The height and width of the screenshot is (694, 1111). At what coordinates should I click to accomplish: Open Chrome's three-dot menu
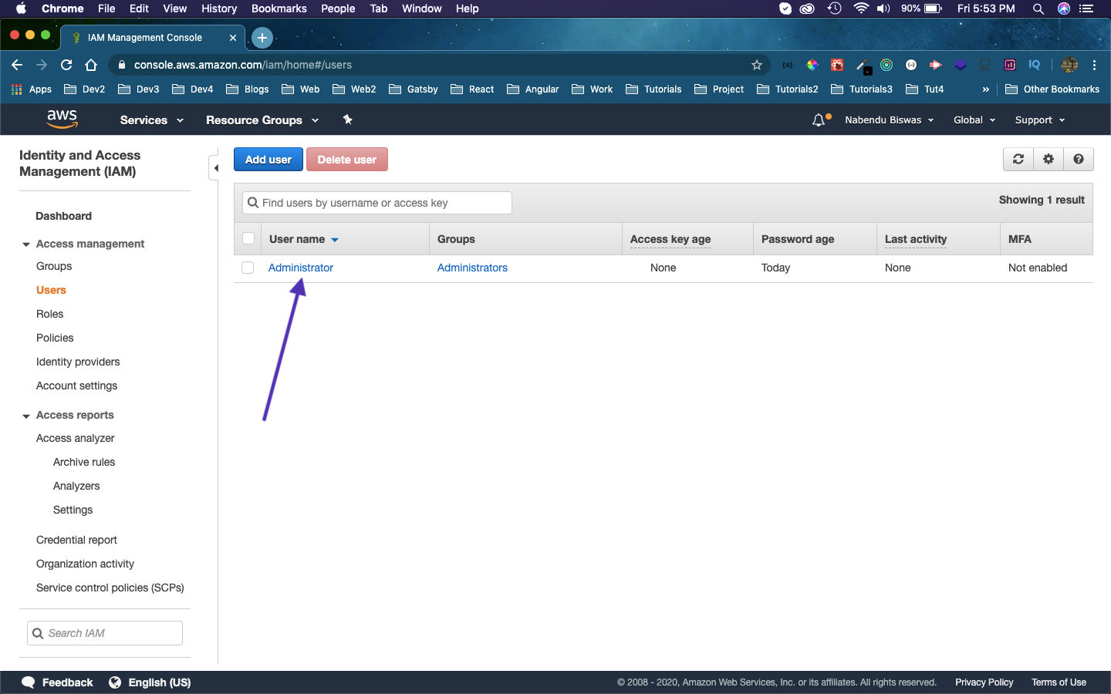point(1094,65)
